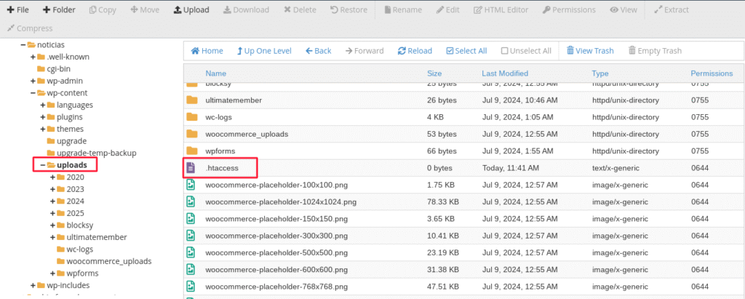The height and width of the screenshot is (299, 745).
Task: Expand the .well-known tree folder
Action: pyautogui.click(x=33, y=57)
